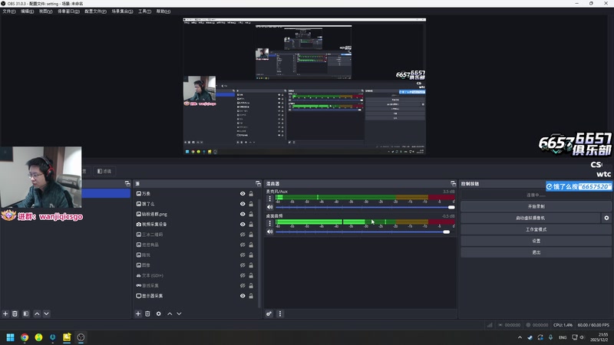Switch ENG input language indicator
Image resolution: width=614 pixels, height=345 pixels.
click(563, 337)
